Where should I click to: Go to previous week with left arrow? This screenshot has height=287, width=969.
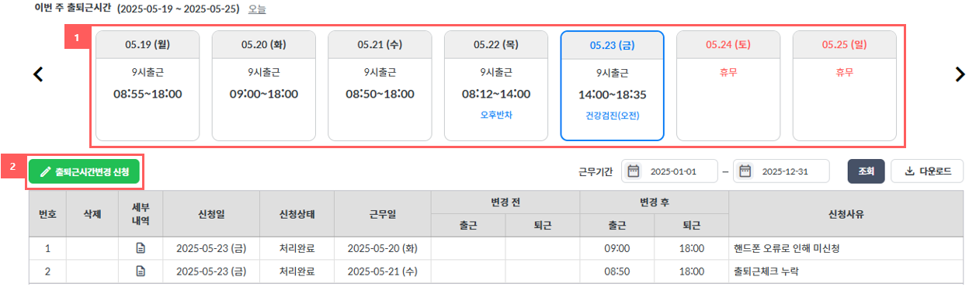pos(37,74)
